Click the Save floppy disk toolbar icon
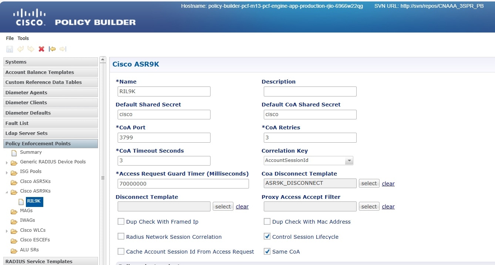 coord(10,49)
